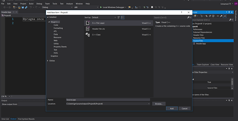Viewport: 238px width, 121px height.
Task: Click Solution Explorer Pending Changes Filter clock icon
Action: 202,16
